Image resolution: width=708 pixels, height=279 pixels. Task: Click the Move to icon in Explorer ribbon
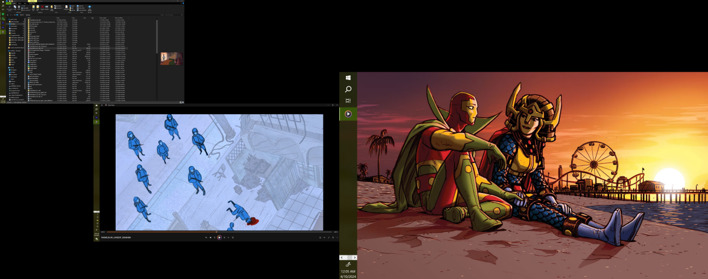point(34,7)
